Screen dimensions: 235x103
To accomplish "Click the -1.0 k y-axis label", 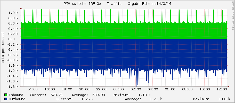I will tap(13, 66).
